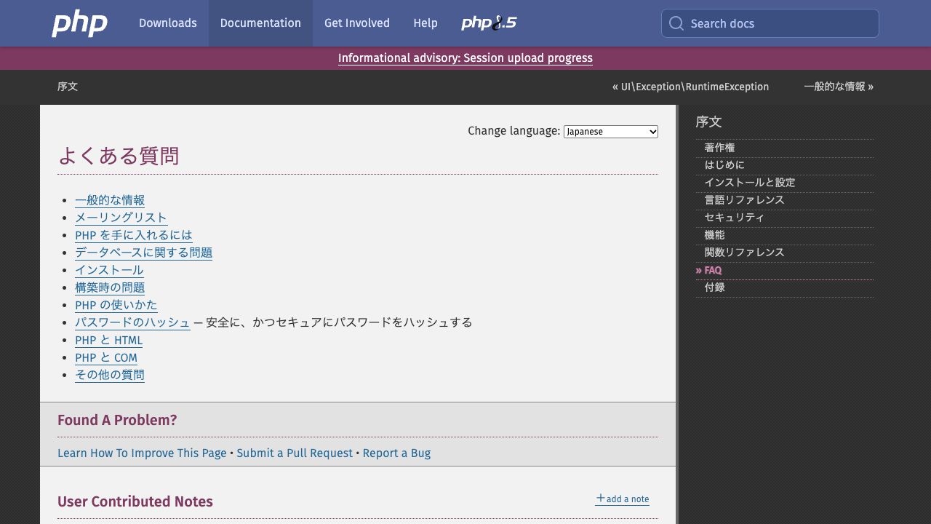Open the Get Involved menu
Viewport: 931px width, 524px height.
[357, 23]
